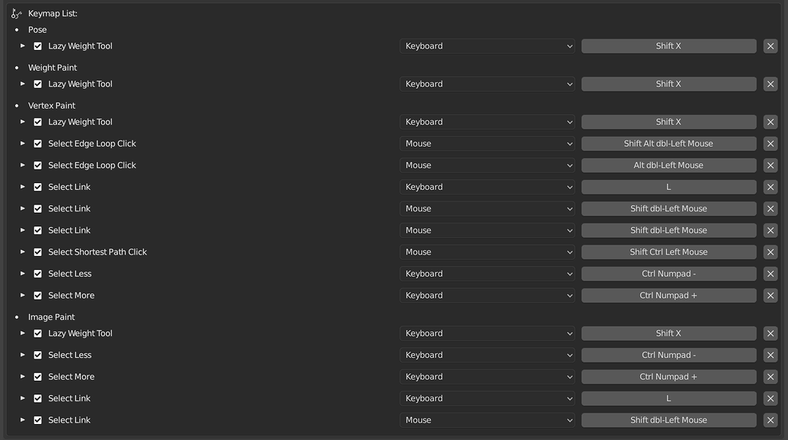Remove Vertex Paint Select Link L key entry
788x440 pixels.
(x=770, y=187)
